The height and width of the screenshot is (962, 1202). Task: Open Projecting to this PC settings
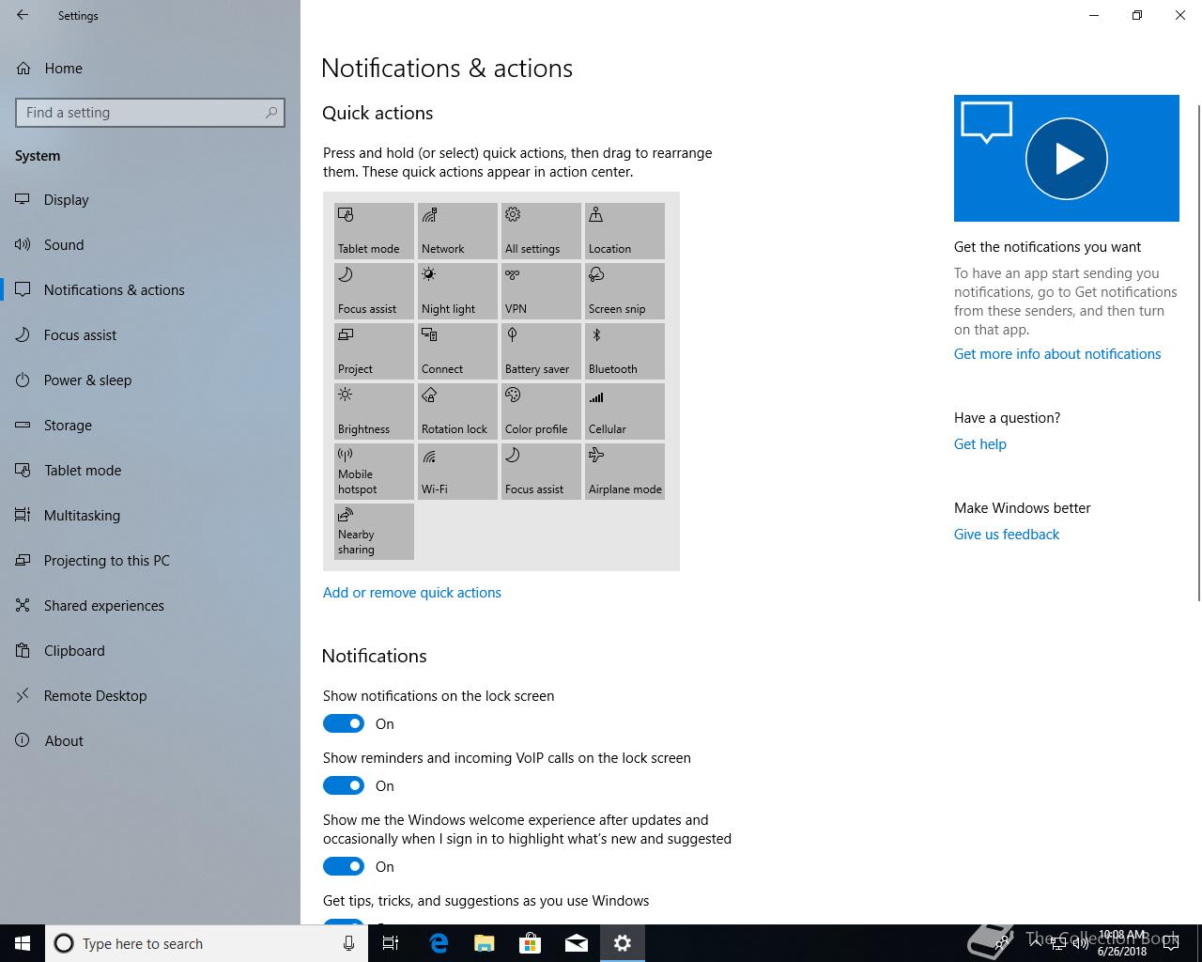[x=150, y=560]
